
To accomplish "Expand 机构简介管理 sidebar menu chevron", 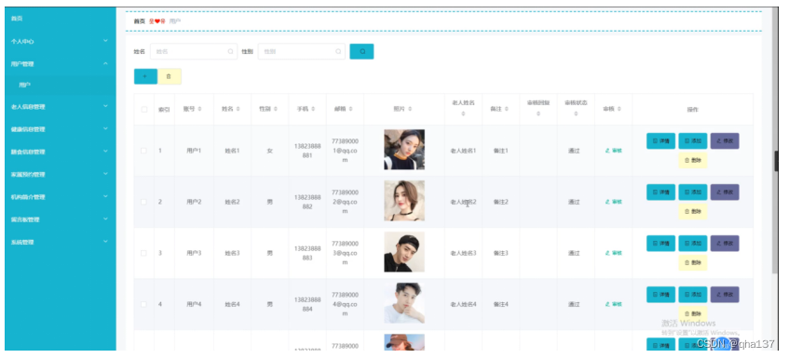I will (105, 196).
